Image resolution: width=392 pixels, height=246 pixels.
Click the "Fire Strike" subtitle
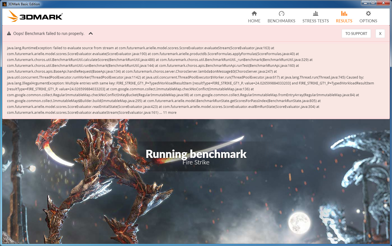(x=196, y=162)
